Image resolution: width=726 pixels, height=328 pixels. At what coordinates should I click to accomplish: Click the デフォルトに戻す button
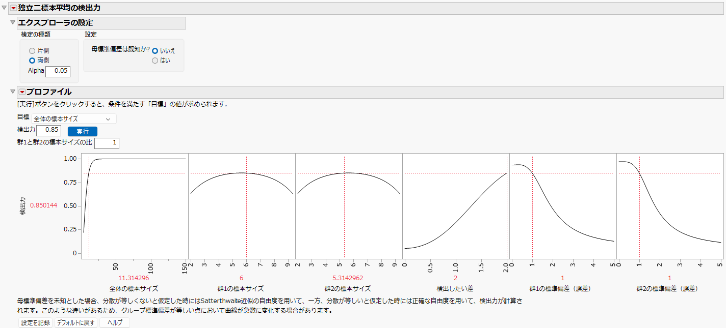pyautogui.click(x=75, y=323)
